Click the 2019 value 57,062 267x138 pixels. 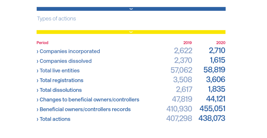click(181, 70)
